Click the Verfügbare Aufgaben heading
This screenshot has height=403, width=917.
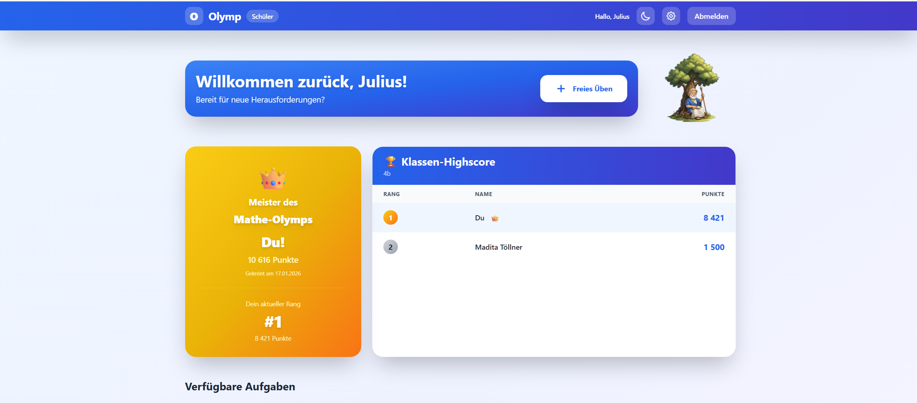(240, 387)
